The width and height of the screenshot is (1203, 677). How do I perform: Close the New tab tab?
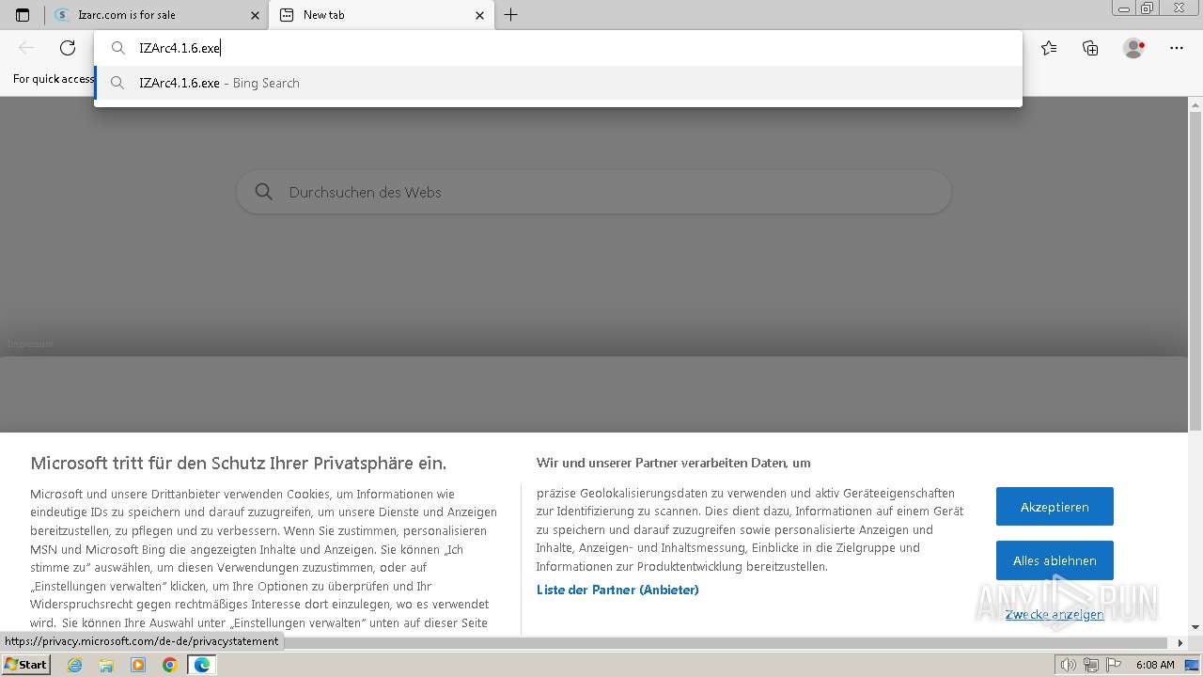tap(480, 15)
